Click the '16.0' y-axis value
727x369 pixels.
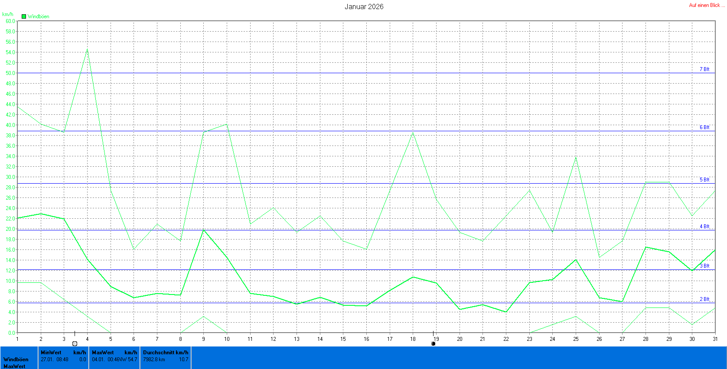pos(10,250)
